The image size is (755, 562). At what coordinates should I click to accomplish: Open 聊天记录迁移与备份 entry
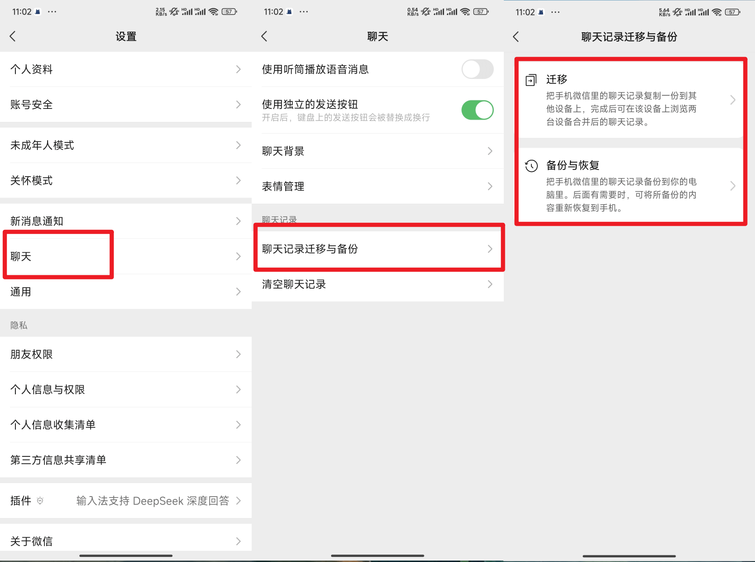pyautogui.click(x=377, y=249)
